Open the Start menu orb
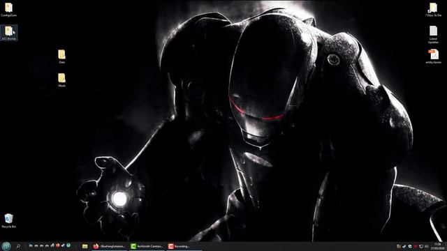Image resolution: width=447 pixels, height=251 pixels. (x=6, y=246)
